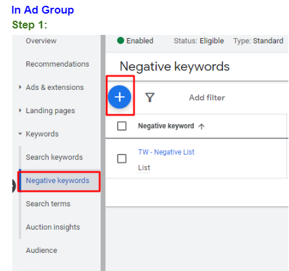Select Negative keywords in sidebar
The height and width of the screenshot is (271, 289).
click(58, 180)
